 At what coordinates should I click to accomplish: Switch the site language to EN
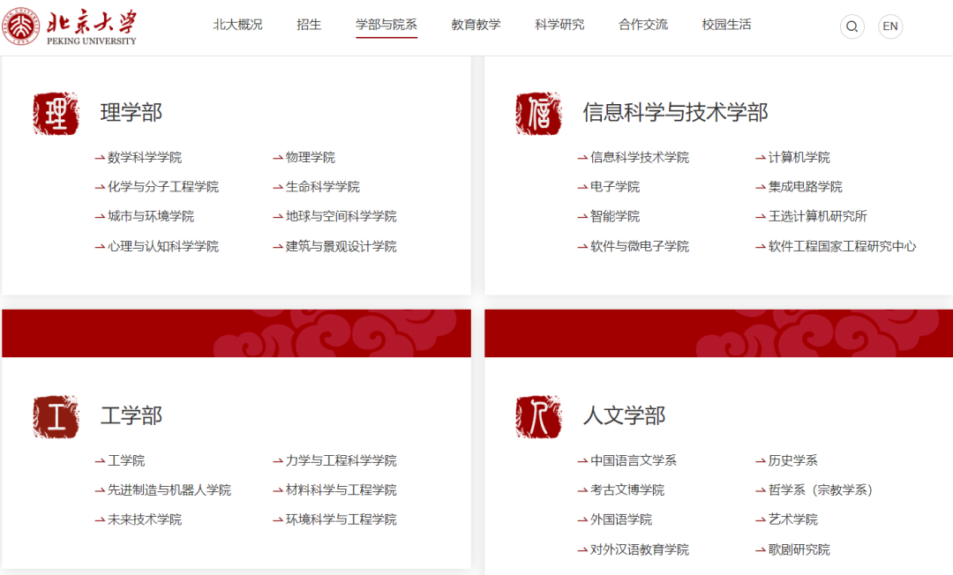890,26
